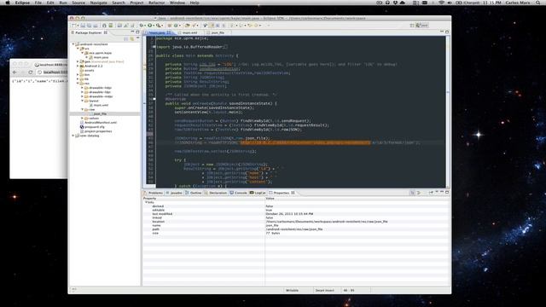
Task: Click the Open Type folder icon
Action: tap(187, 26)
